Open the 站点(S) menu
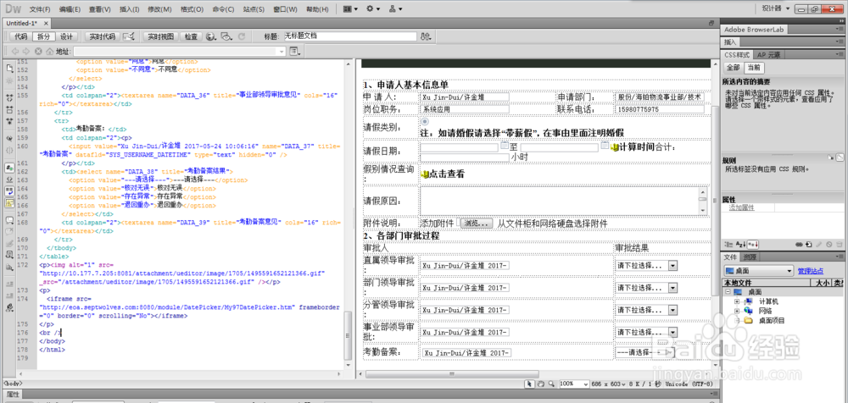 tap(254, 9)
